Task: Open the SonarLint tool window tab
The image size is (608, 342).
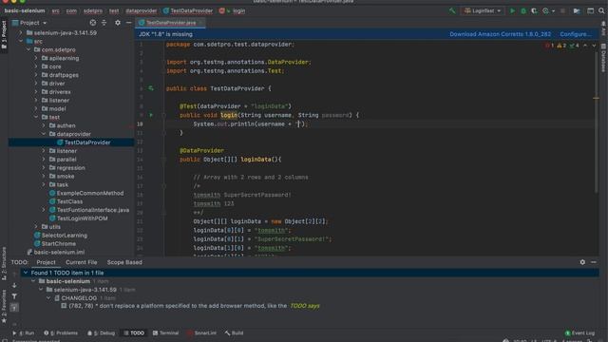Action: 201,333
